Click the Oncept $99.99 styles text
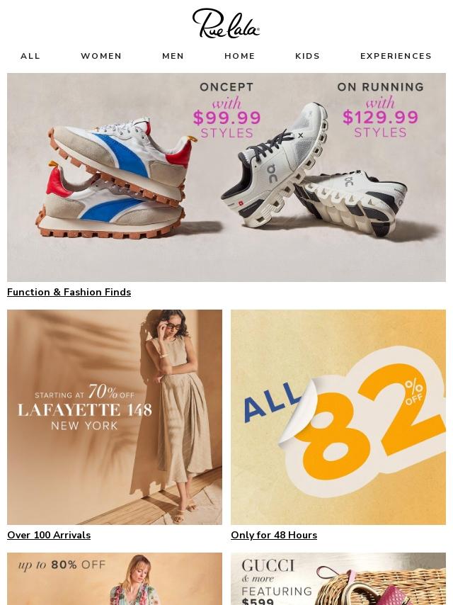The image size is (453, 605). (x=226, y=111)
